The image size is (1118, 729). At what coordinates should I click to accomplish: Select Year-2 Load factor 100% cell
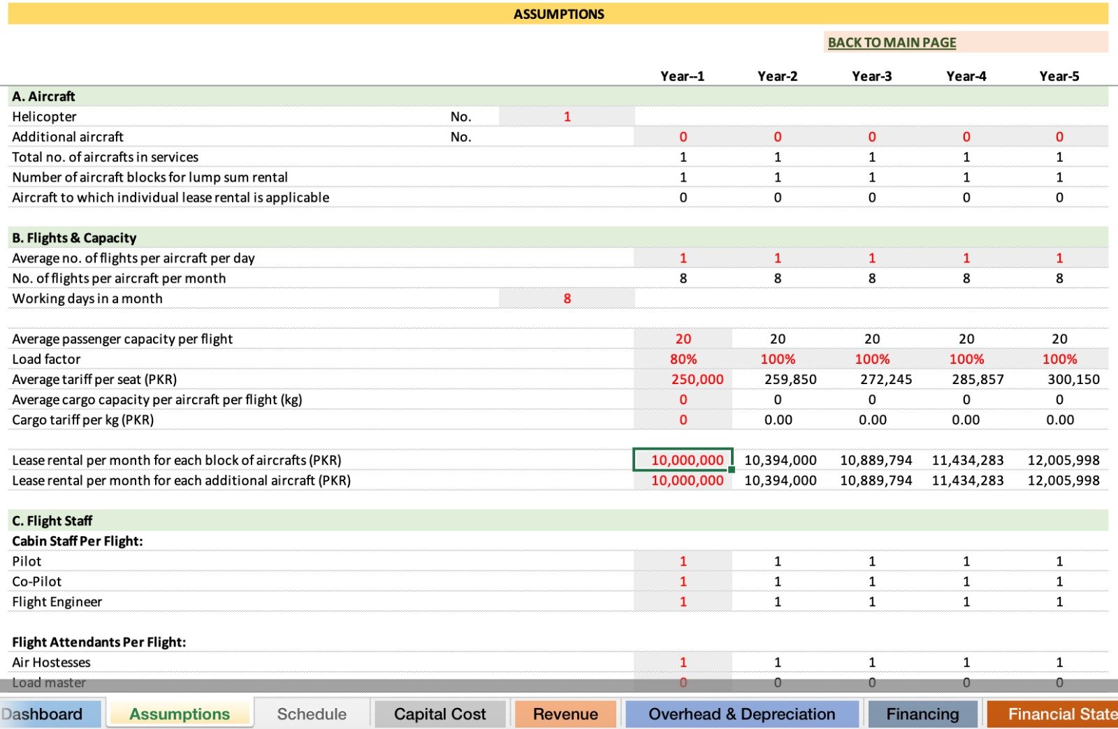(x=778, y=359)
